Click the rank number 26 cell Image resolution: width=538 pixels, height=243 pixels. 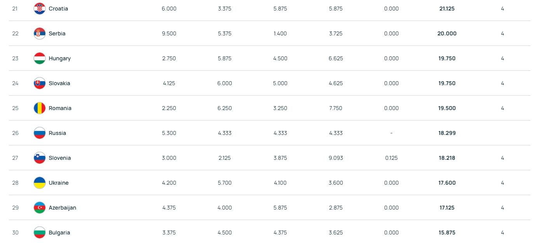point(15,133)
